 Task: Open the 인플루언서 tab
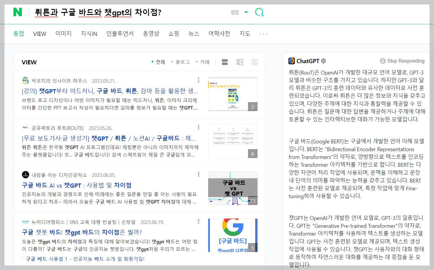pos(120,34)
